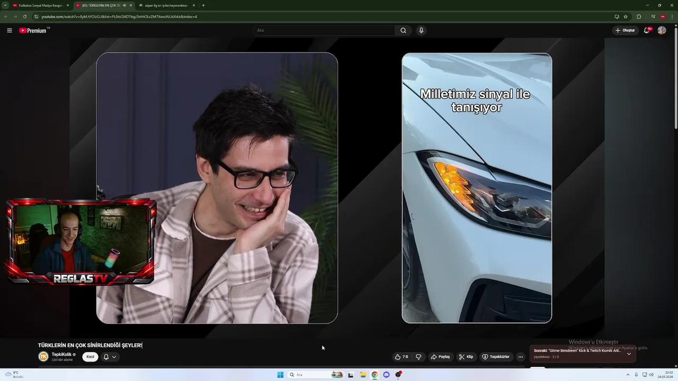Viewport: 678px width, 381px height.
Task: Click the video player to pause
Action: coord(337,188)
